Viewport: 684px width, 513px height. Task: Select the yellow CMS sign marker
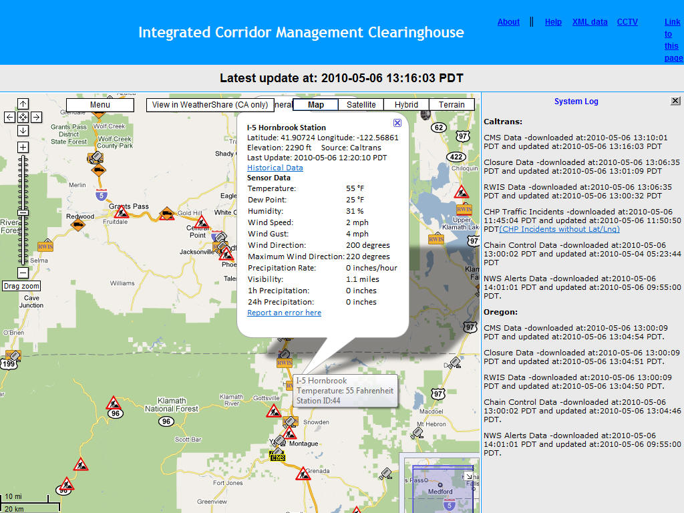[277, 457]
